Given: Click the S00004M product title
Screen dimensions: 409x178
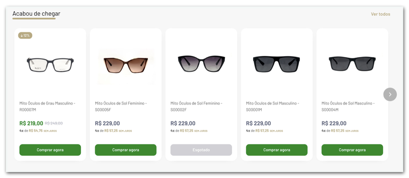Looking at the screenshot, I should [x=348, y=106].
